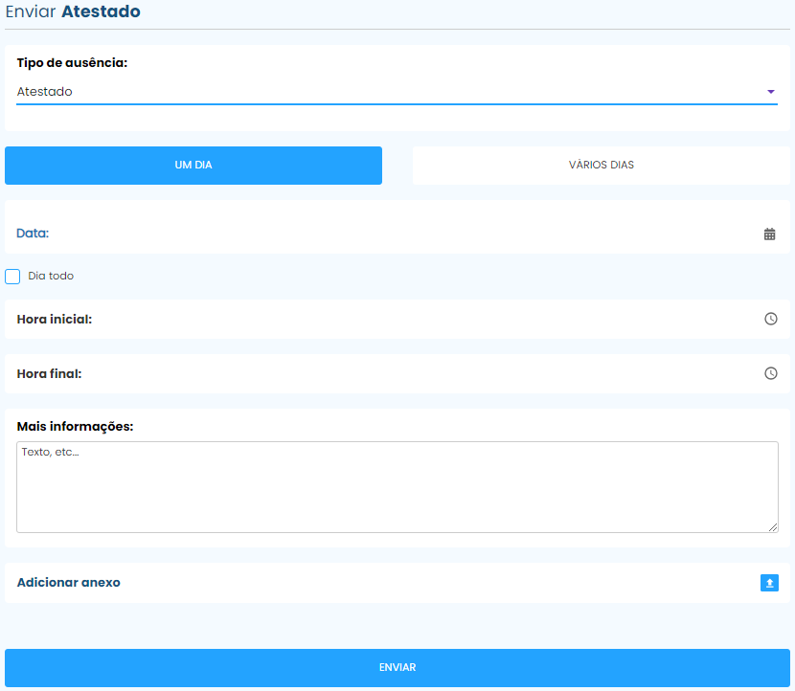Expand the Tipo de ausência dropdown arrow
The width and height of the screenshot is (795, 691).
coord(770,92)
